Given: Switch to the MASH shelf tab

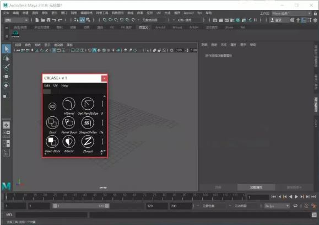Looking at the screenshot, I should pos(194,27).
